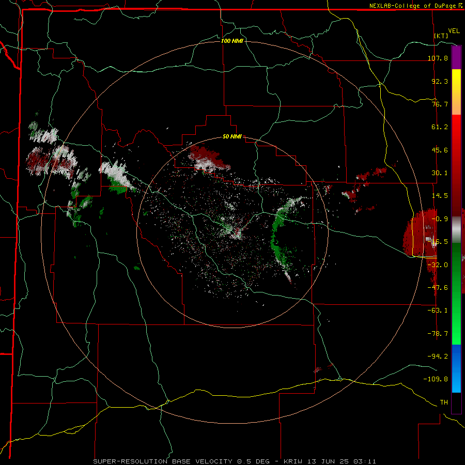Select the -78.7 velocity legend value
This screenshot has width=465, height=465.
[x=438, y=334]
